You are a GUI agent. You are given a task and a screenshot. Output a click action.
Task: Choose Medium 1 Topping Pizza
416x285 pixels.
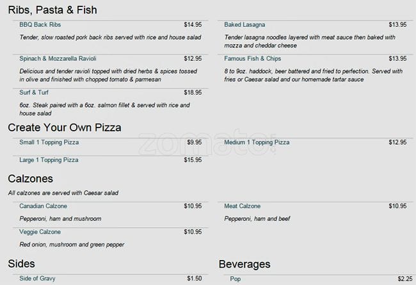pos(257,142)
